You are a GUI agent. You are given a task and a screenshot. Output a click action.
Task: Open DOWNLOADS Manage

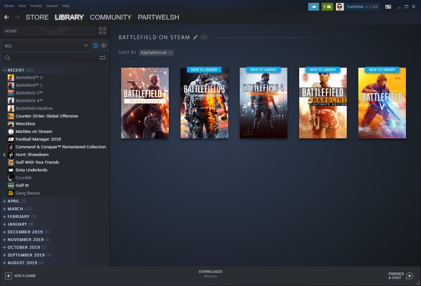point(210,274)
